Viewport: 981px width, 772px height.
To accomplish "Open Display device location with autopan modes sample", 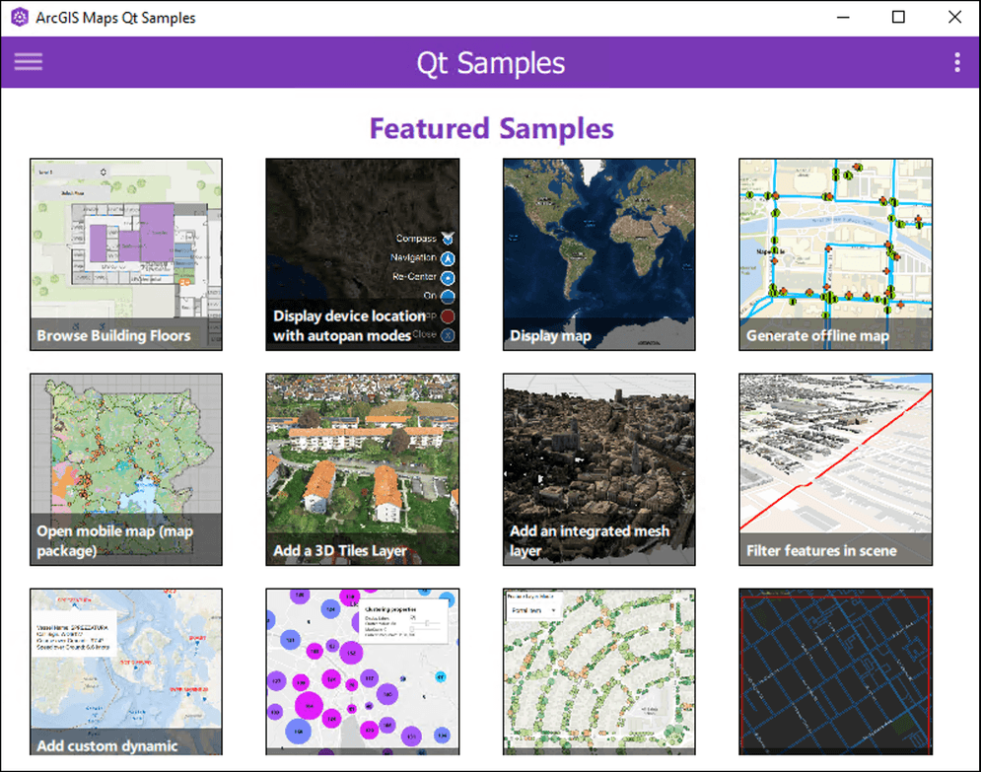I will tap(362, 254).
